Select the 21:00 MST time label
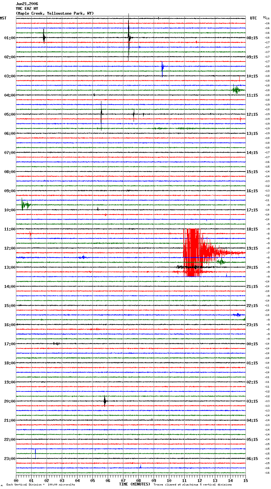Image resolution: width=271 pixels, height=489 pixels. point(10,420)
